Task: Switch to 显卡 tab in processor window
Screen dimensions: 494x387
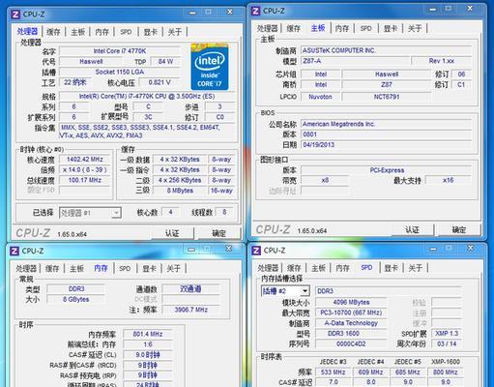Action: (x=151, y=32)
